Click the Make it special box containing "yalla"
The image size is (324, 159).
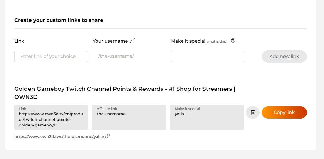207,117
